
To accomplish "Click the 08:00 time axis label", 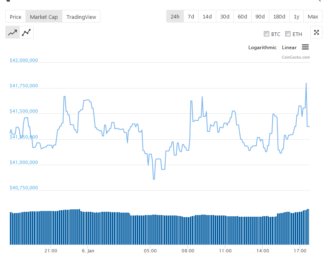I will tap(188, 251).
